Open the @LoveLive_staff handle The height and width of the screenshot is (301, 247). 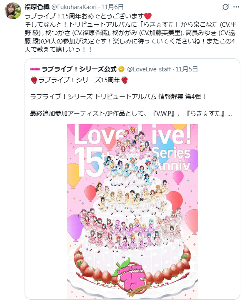click(149, 69)
